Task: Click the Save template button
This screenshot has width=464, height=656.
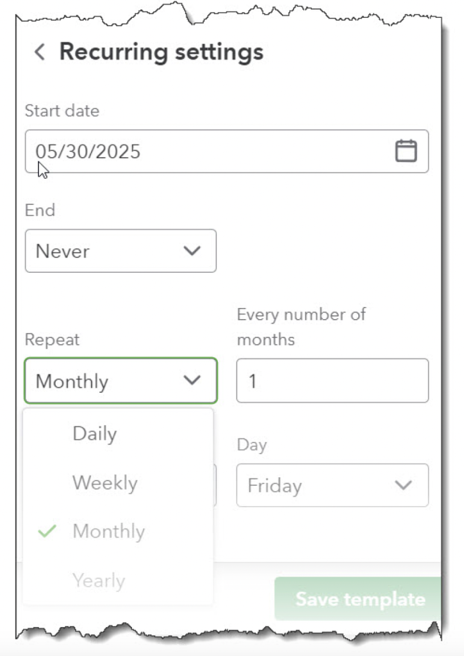Action: [x=360, y=600]
